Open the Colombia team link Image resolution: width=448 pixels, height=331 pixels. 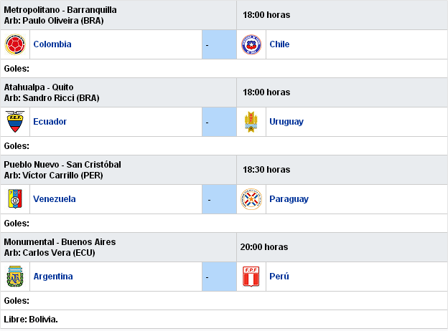point(52,44)
